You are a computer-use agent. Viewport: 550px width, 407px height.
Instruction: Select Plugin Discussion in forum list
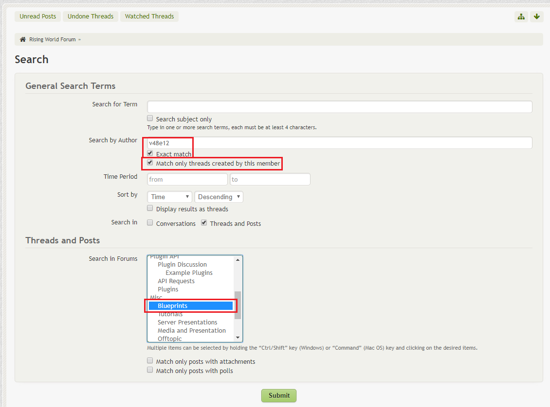[x=182, y=265]
